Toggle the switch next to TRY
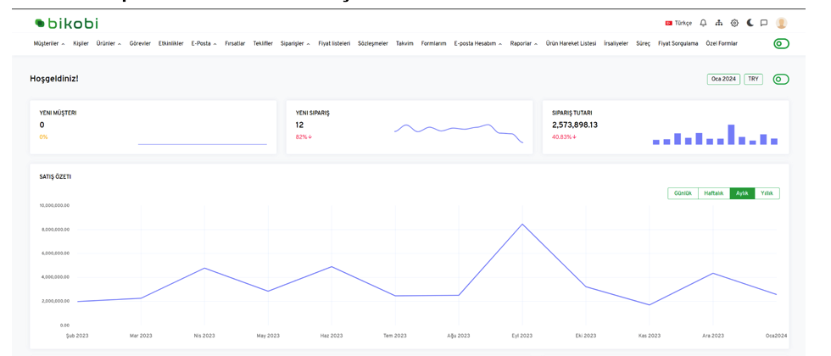This screenshot has height=356, width=831. (781, 79)
